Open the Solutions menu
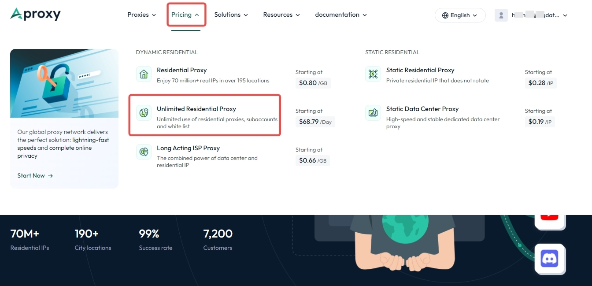The width and height of the screenshot is (592, 286). (231, 15)
